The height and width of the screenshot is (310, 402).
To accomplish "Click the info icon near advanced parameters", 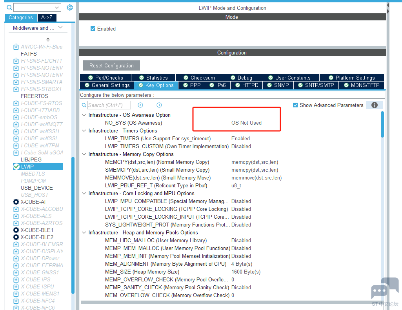I will click(375, 105).
